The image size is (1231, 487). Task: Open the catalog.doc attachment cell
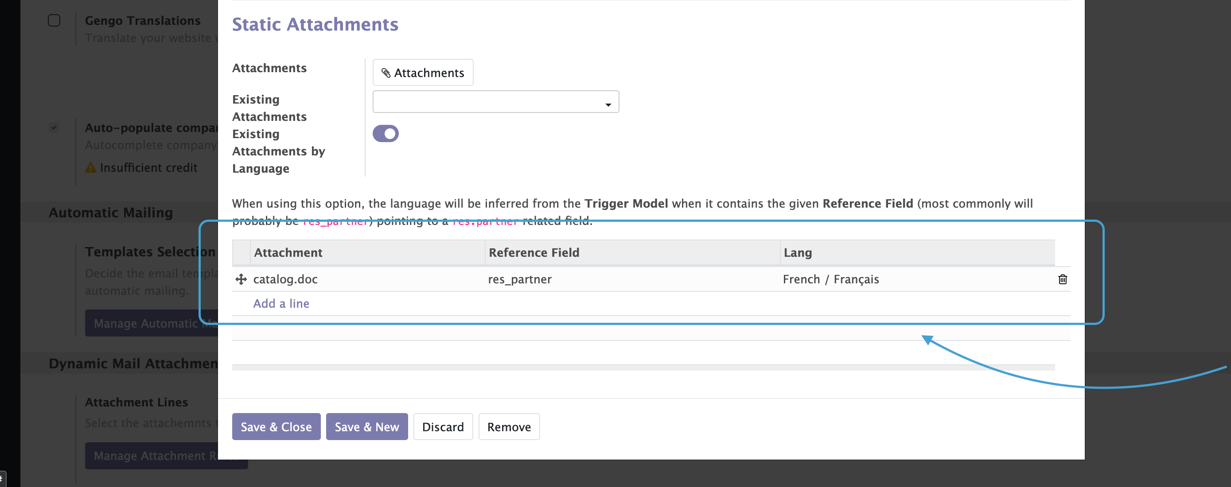pos(285,279)
